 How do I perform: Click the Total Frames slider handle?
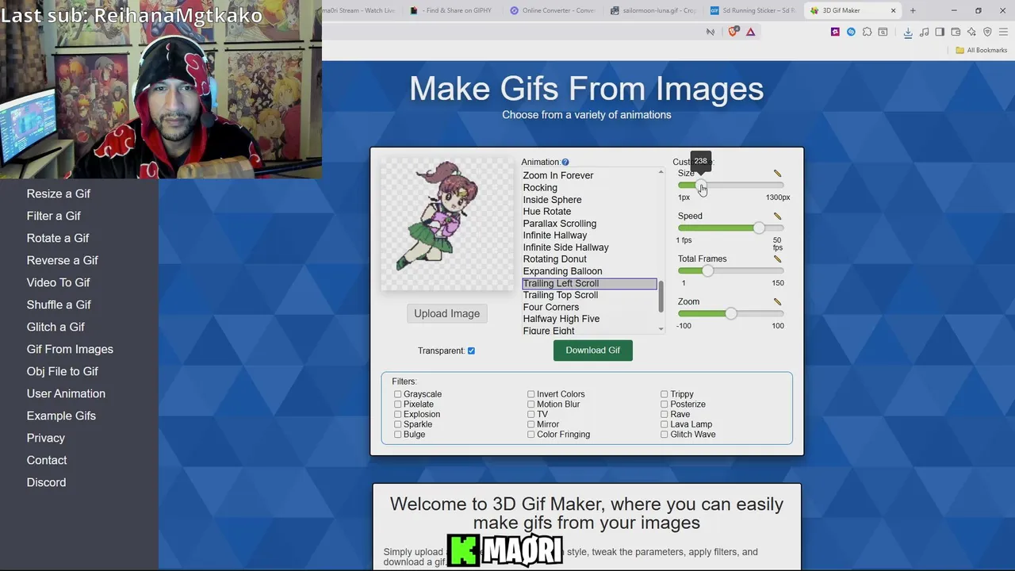[707, 270]
